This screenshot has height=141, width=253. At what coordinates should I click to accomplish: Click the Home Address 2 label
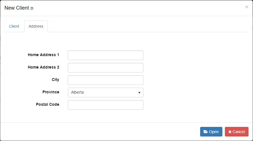point(44,67)
